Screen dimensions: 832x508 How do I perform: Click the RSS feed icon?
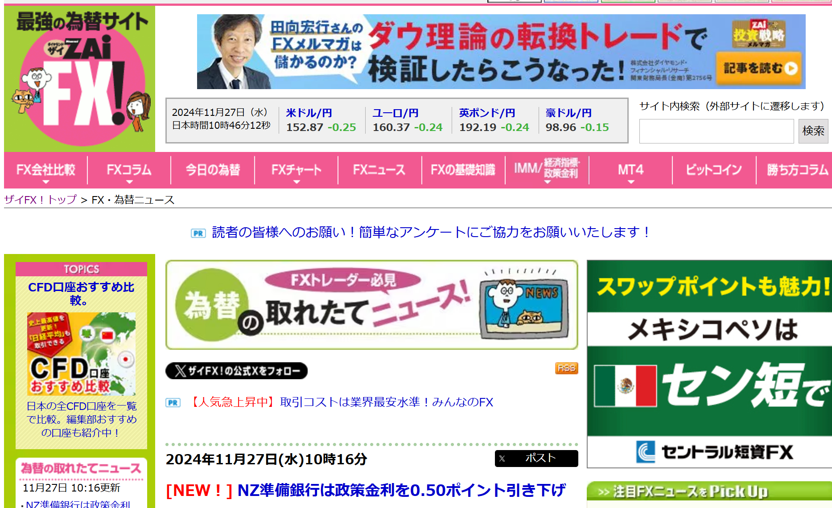coord(566,368)
